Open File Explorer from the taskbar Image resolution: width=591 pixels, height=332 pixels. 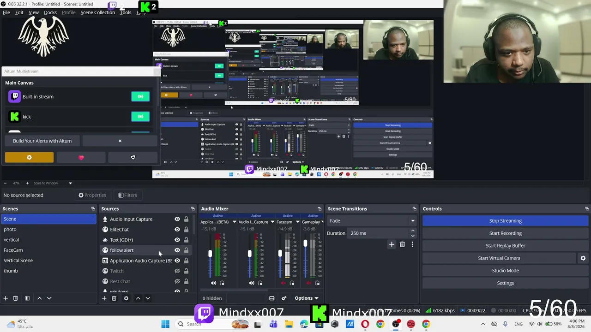point(289,324)
